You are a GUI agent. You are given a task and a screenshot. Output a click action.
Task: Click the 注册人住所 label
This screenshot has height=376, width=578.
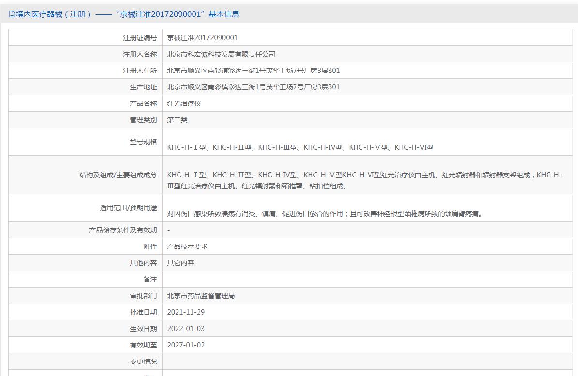point(140,71)
